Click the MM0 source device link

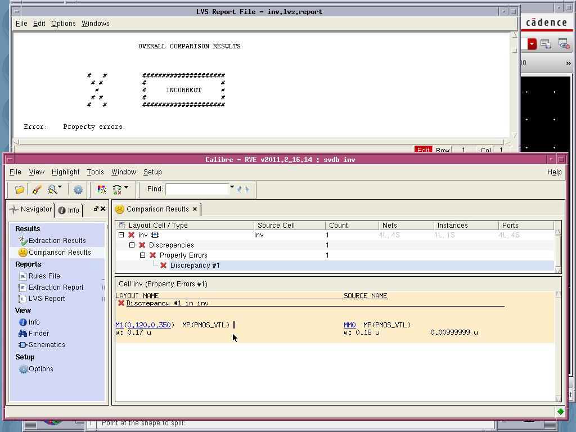pyautogui.click(x=350, y=325)
